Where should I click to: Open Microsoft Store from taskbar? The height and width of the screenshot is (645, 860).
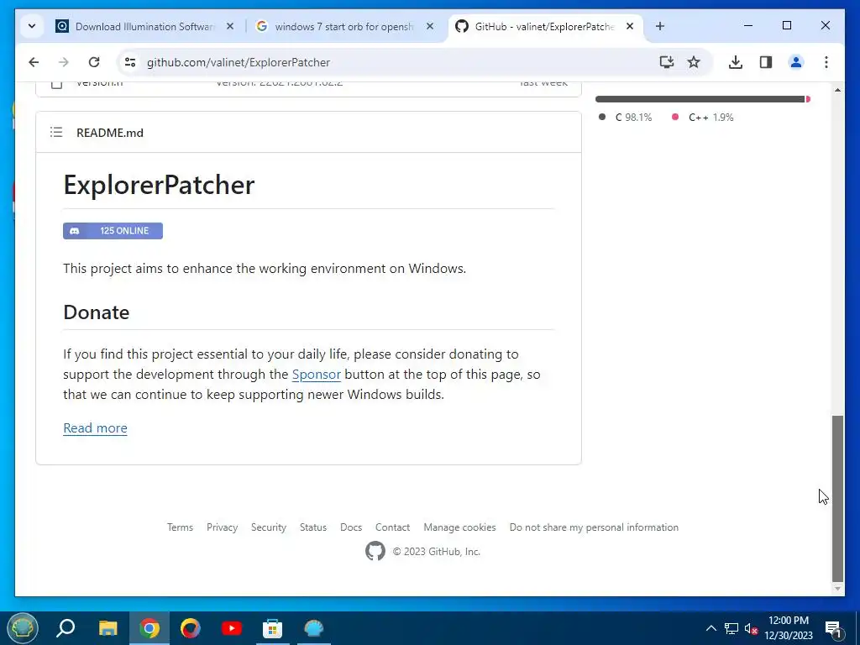pos(273,628)
